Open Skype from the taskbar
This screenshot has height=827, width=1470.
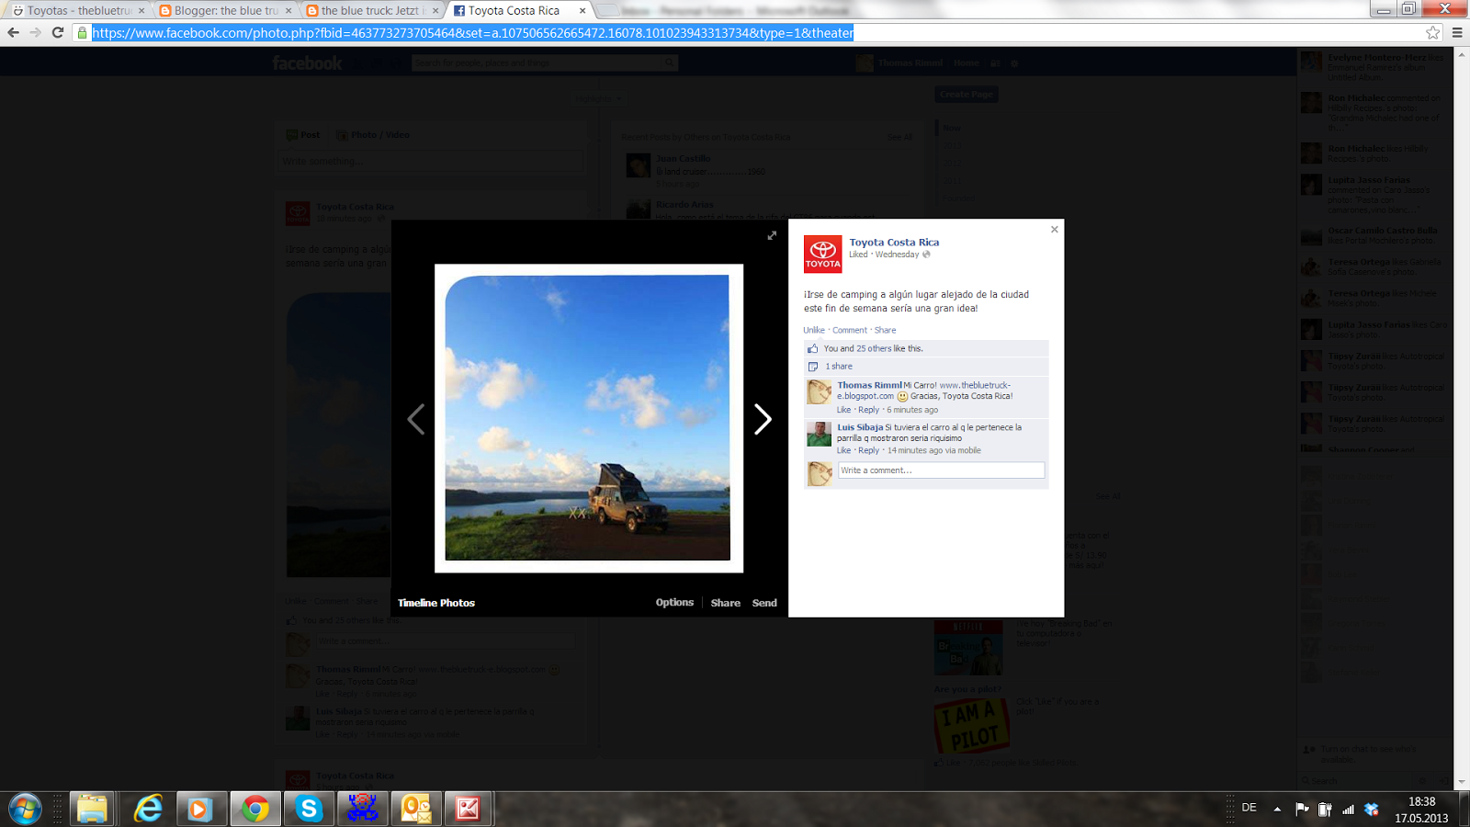pyautogui.click(x=309, y=809)
